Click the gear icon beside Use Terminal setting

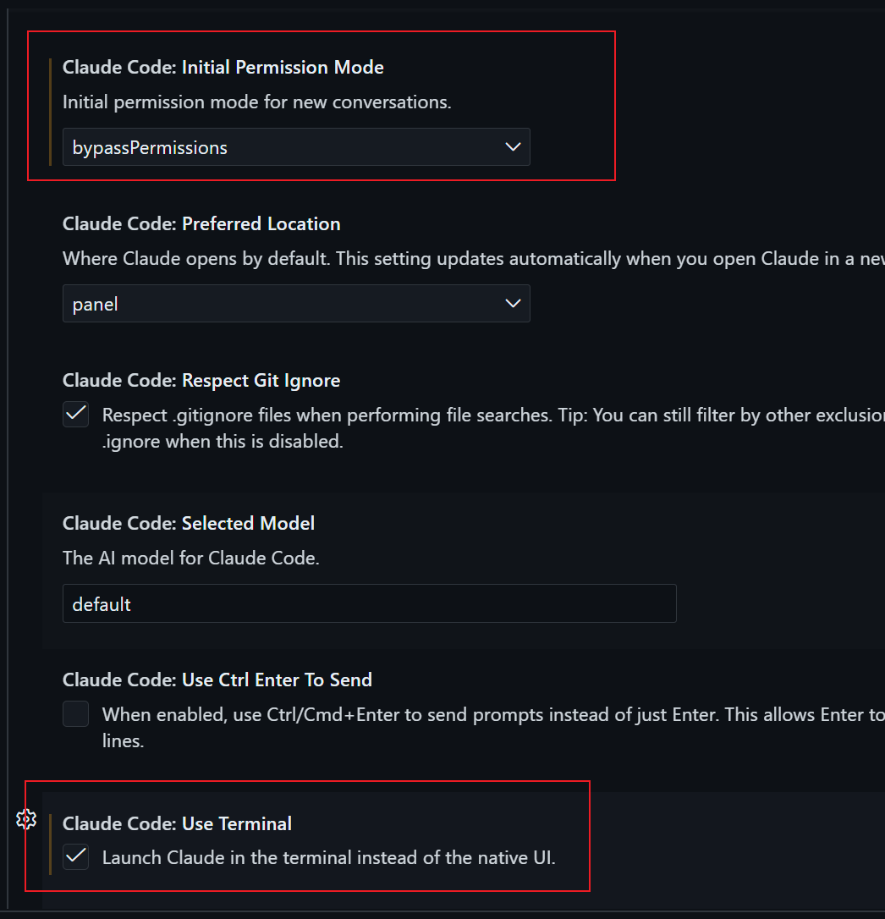pyautogui.click(x=26, y=819)
